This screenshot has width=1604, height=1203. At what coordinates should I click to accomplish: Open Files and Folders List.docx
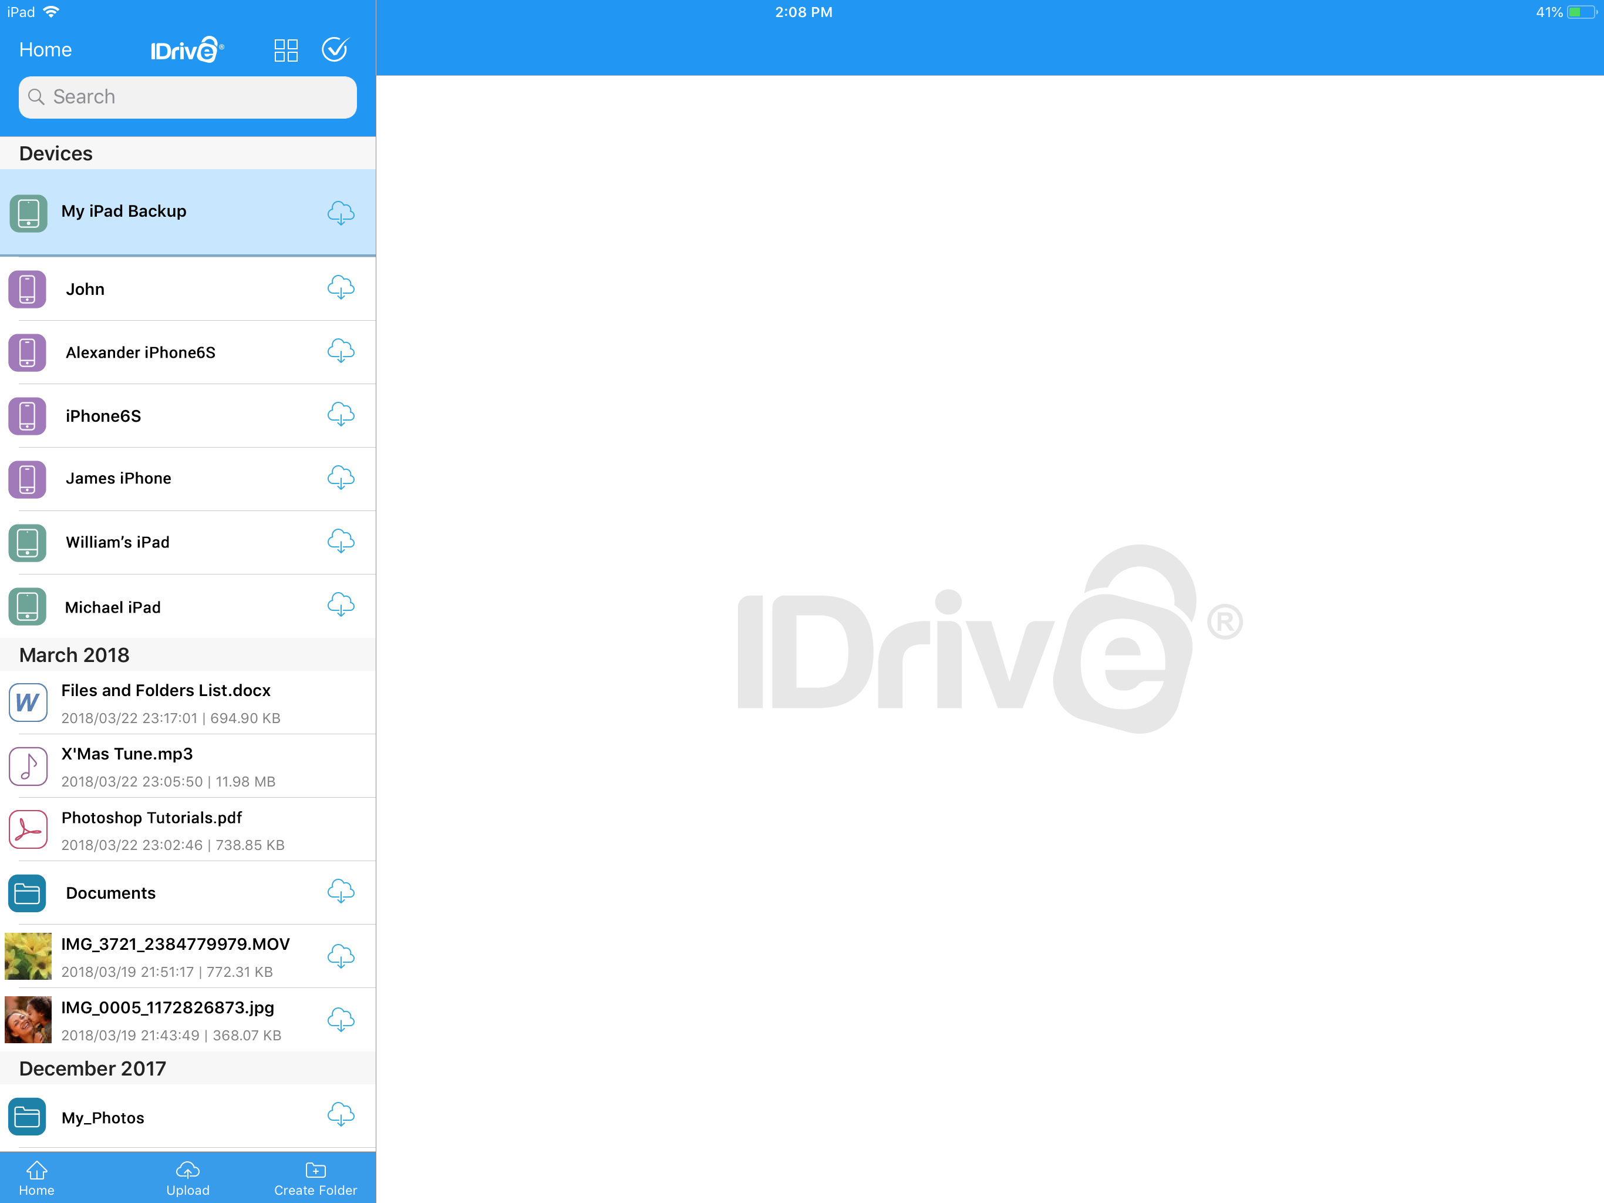pyautogui.click(x=188, y=703)
